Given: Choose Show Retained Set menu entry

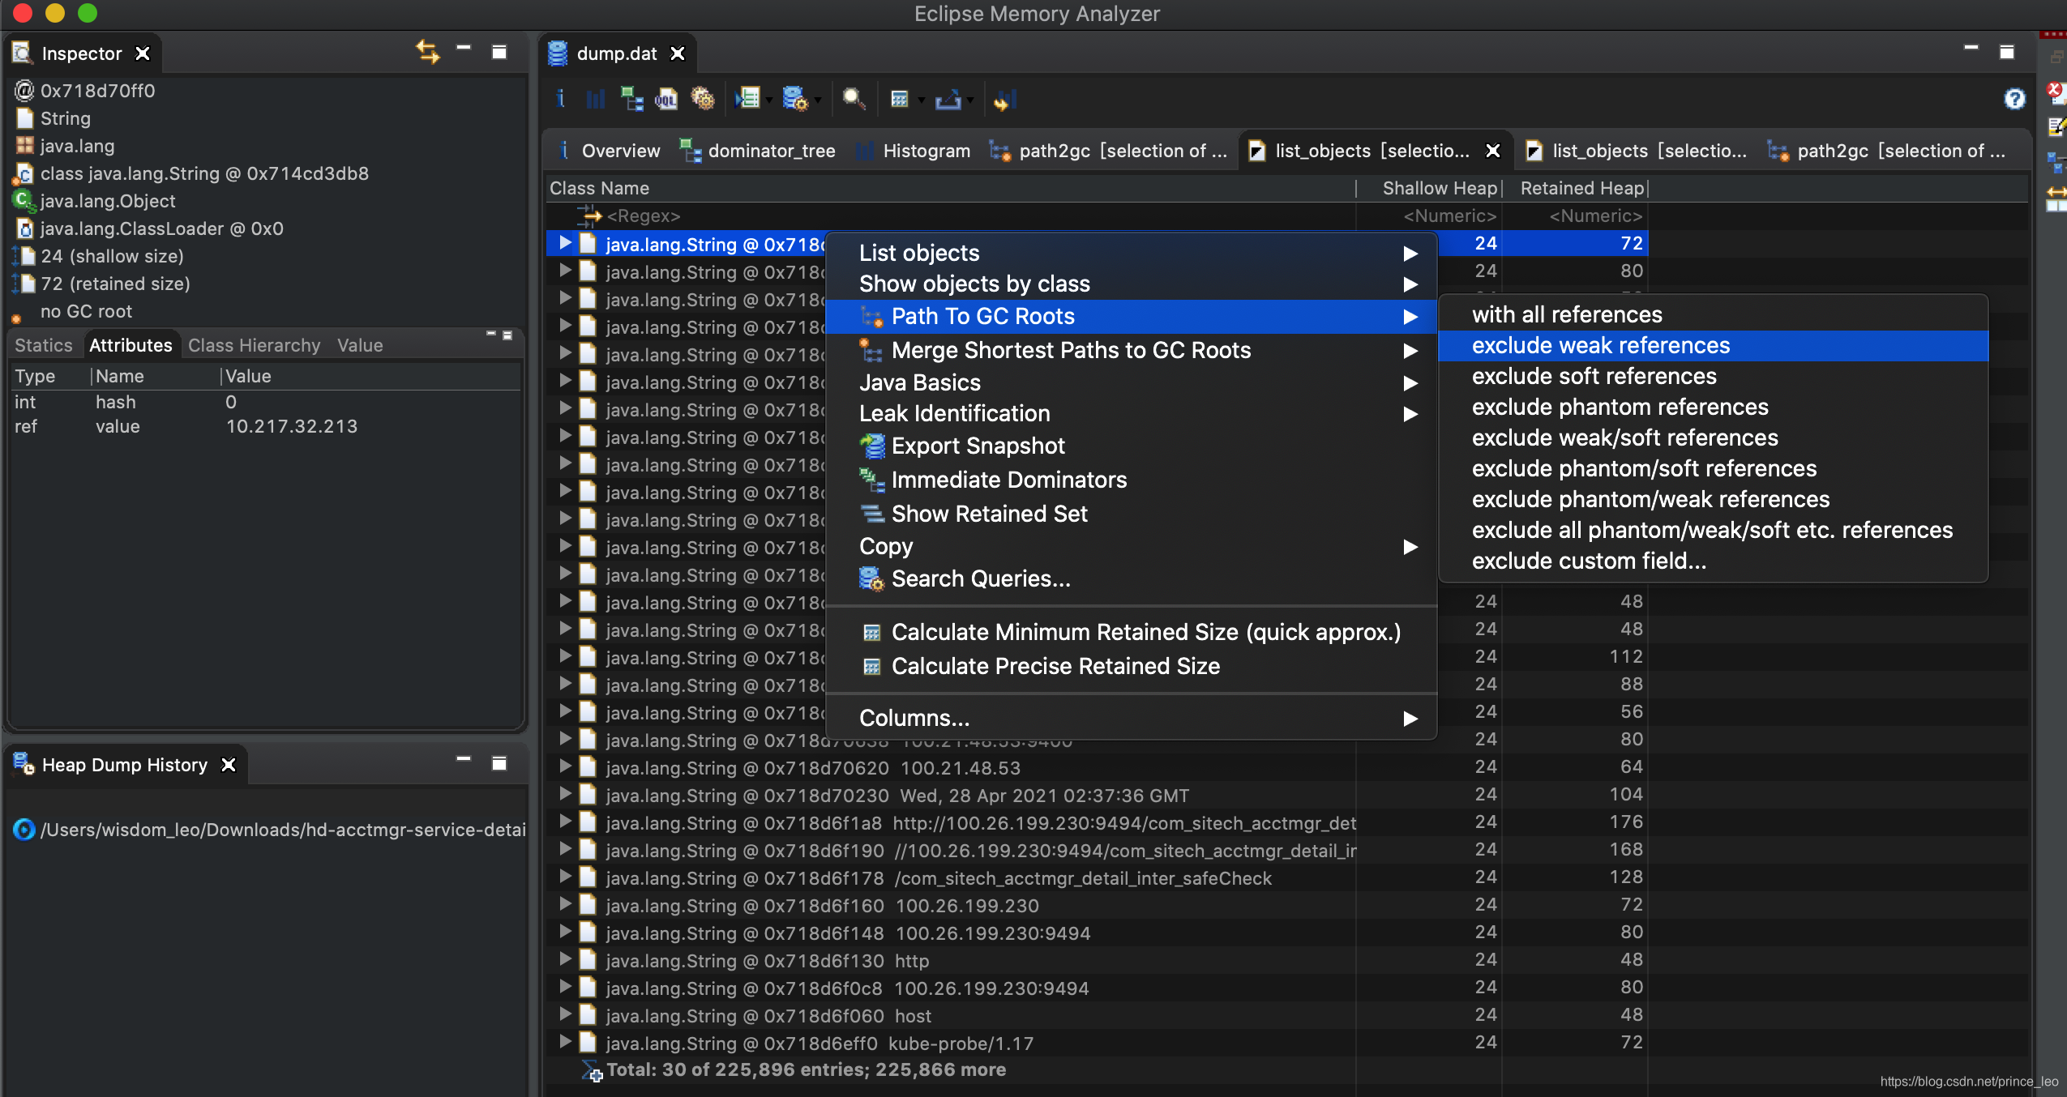Looking at the screenshot, I should (989, 514).
